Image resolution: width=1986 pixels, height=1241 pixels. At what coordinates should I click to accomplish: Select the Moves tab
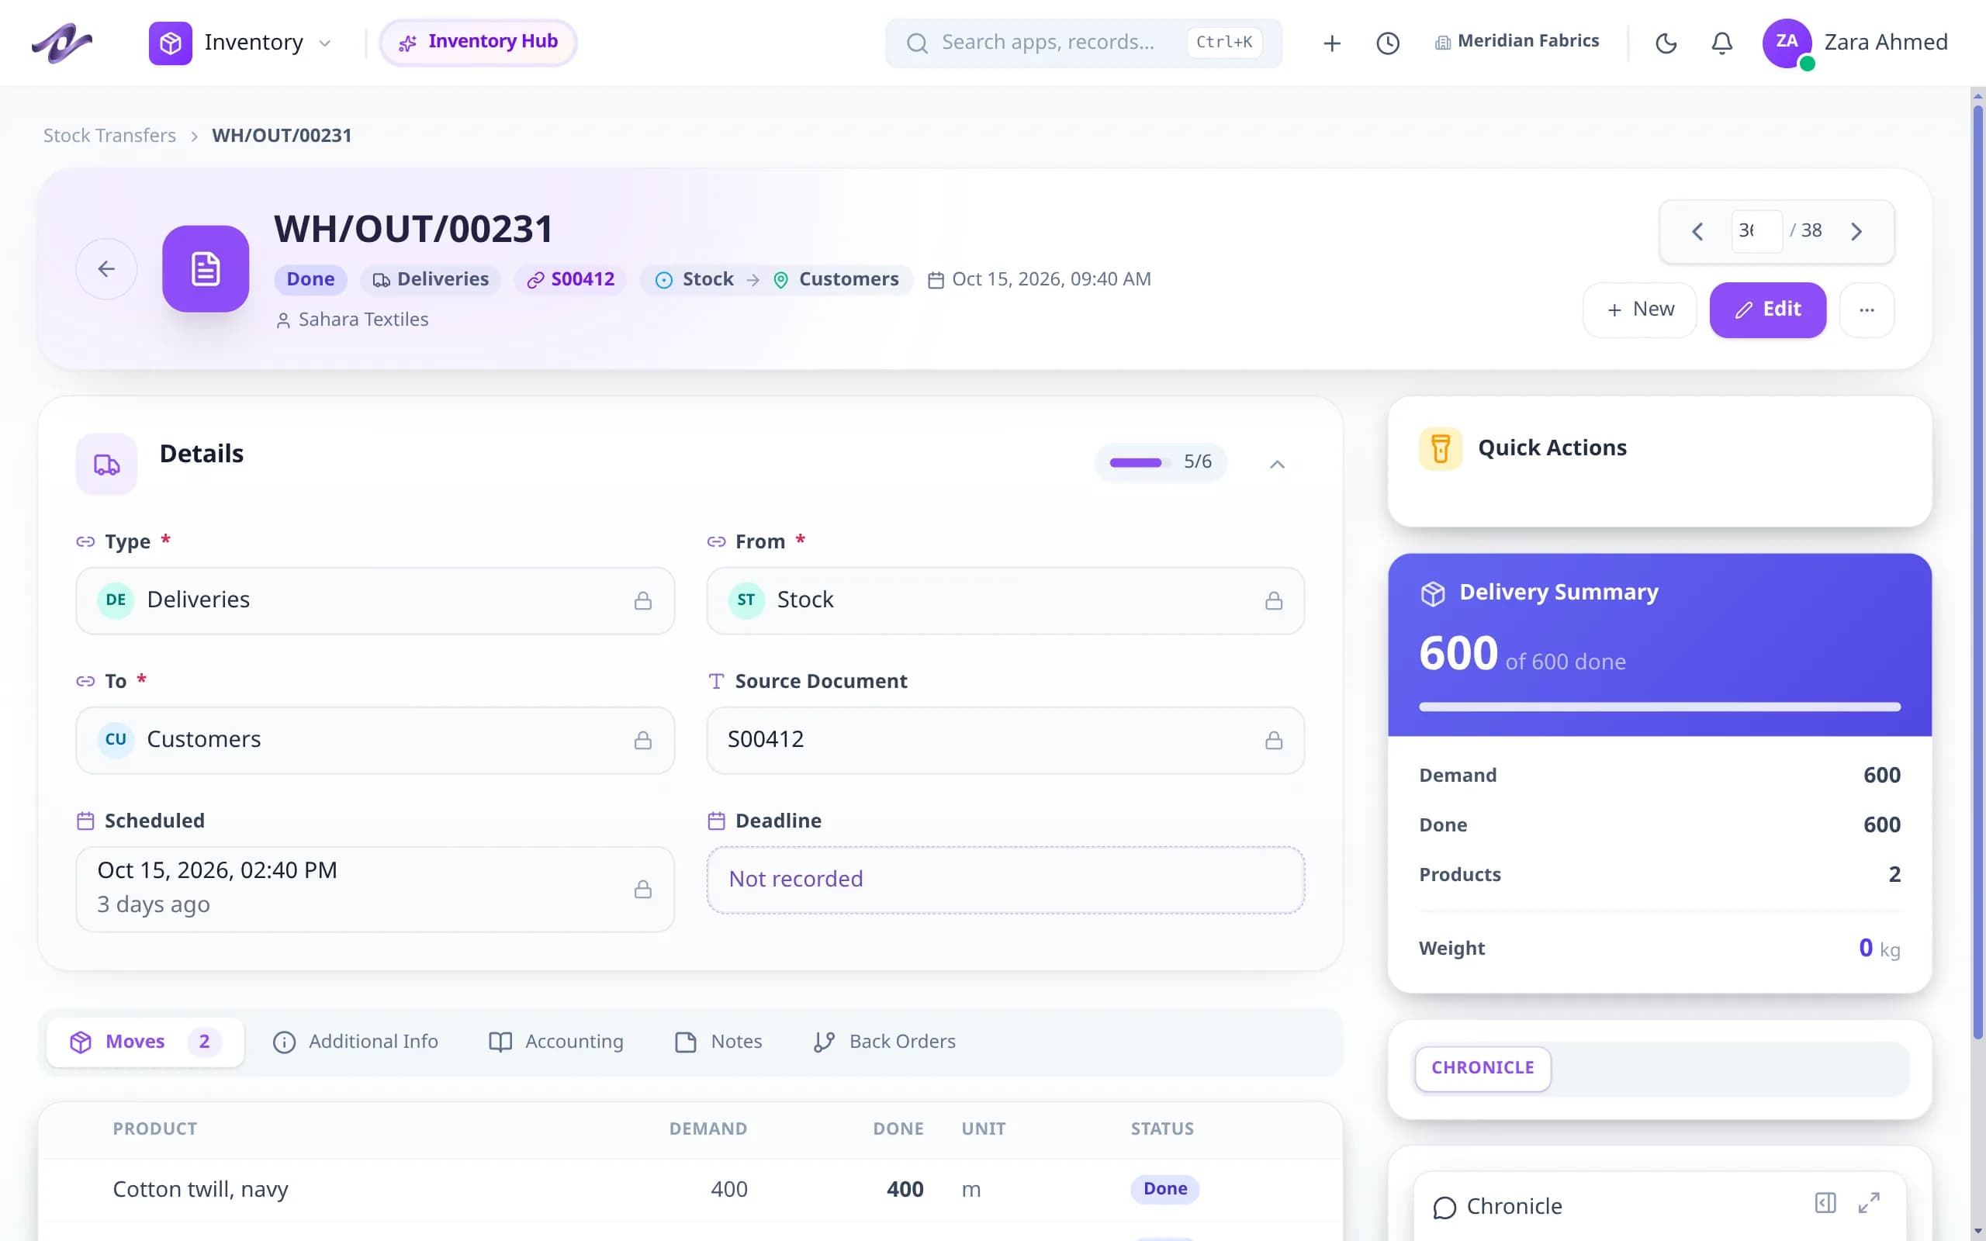coord(145,1042)
